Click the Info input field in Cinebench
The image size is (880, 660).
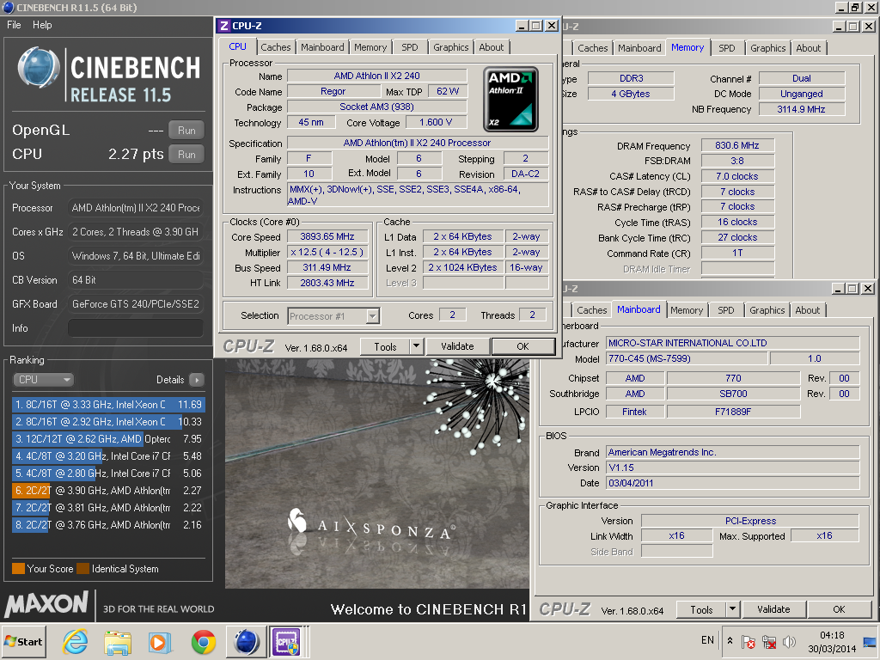coord(135,328)
